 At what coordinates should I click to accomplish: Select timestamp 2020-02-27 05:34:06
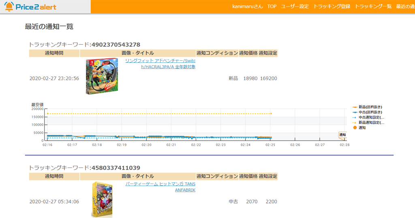[x=54, y=202]
